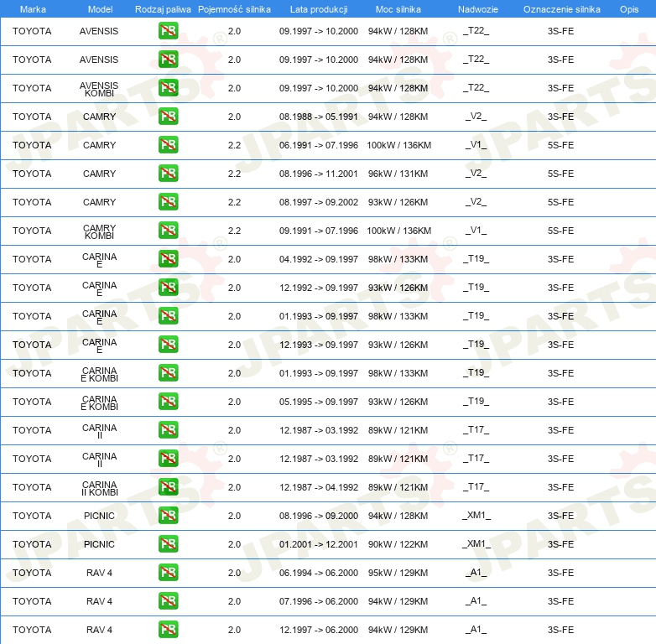This screenshot has width=656, height=644.
Task: Select the date range 06.1994 -> 06.2000
Action: [319, 573]
